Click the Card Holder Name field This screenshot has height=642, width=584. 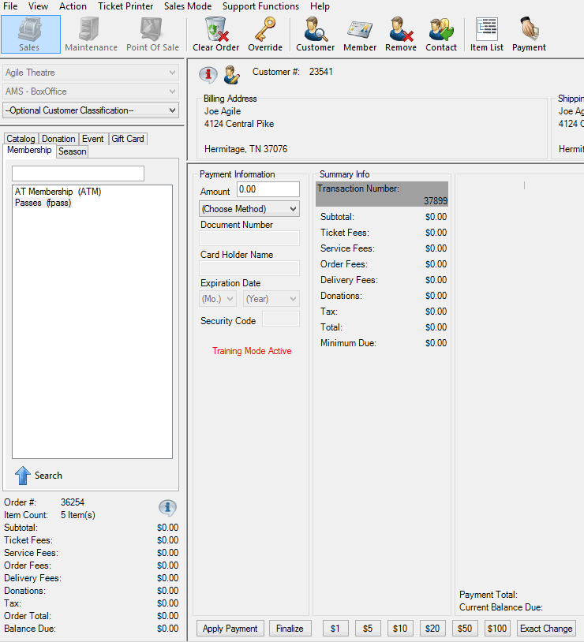coord(249,268)
